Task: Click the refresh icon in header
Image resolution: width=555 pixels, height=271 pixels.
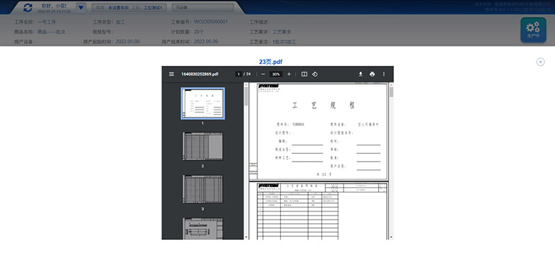Action: click(x=28, y=8)
